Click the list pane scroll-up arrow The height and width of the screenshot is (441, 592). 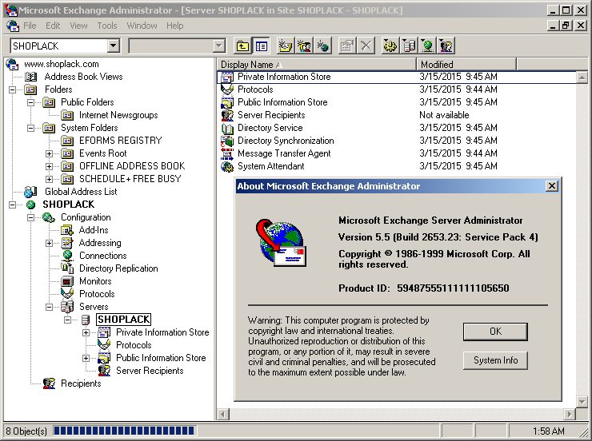(582, 77)
